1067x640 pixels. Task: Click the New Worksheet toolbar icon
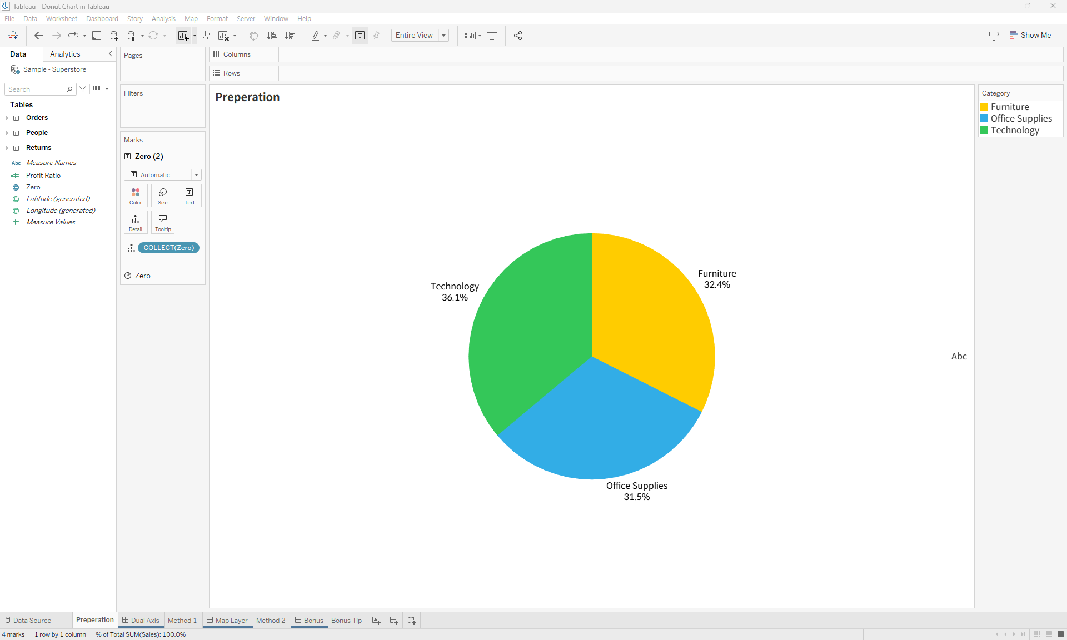pos(183,36)
